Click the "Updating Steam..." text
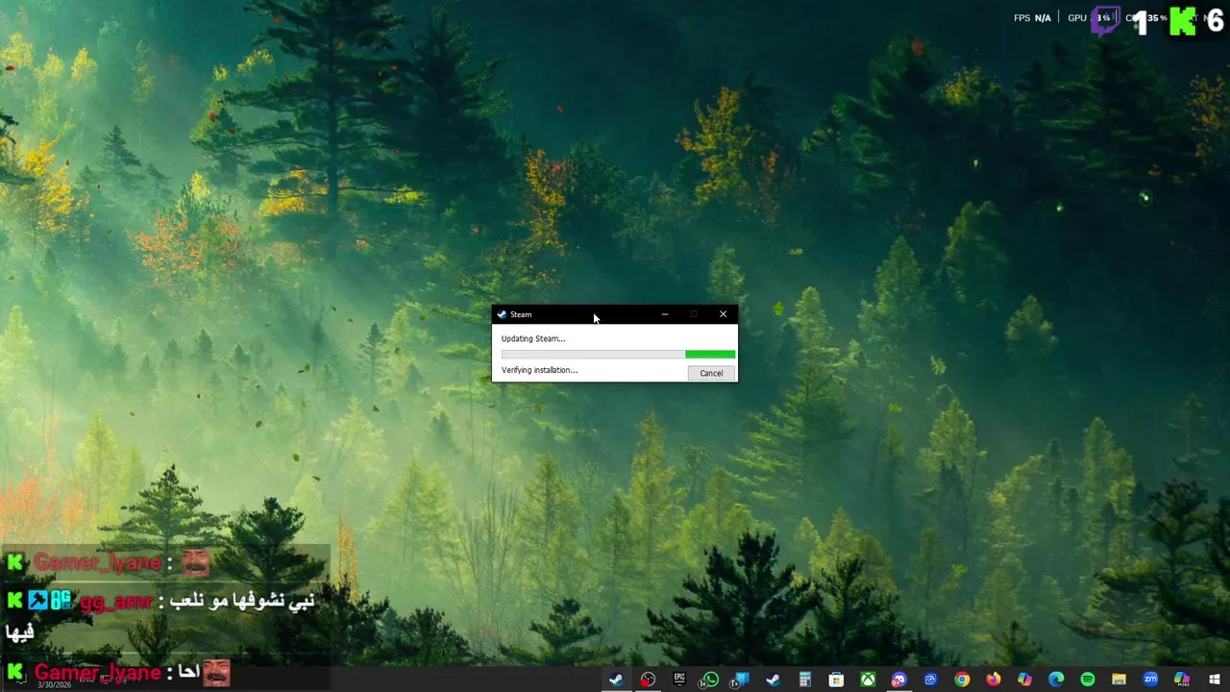 [533, 338]
